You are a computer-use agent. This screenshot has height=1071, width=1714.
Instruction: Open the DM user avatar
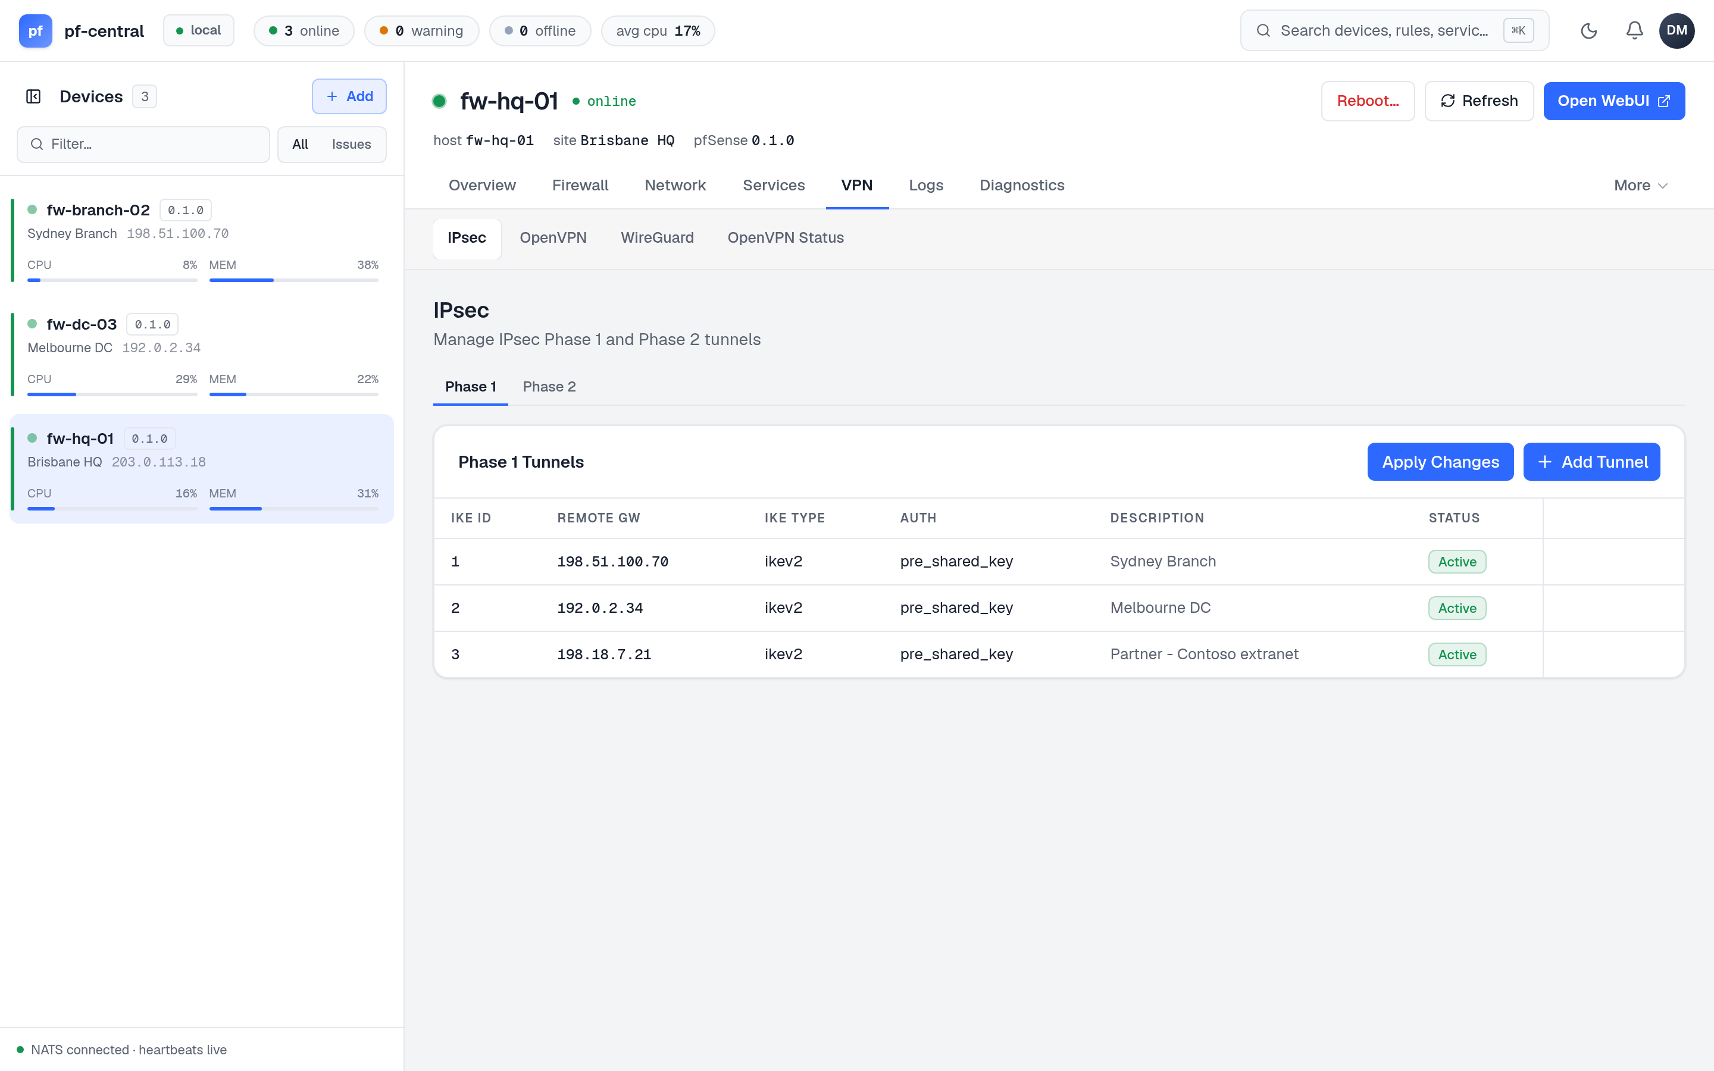pyautogui.click(x=1677, y=30)
